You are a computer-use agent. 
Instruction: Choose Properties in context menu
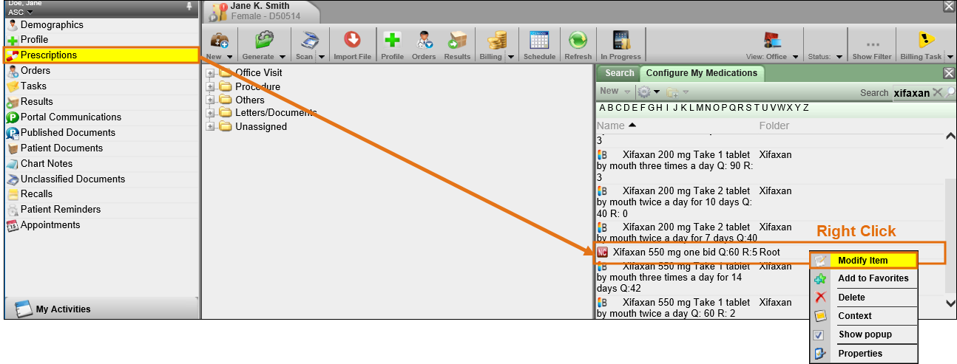(x=864, y=354)
